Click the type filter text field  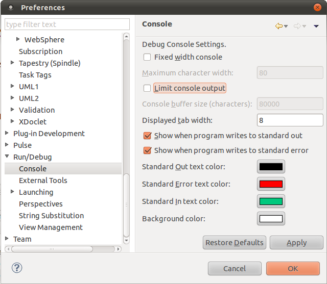click(x=67, y=24)
